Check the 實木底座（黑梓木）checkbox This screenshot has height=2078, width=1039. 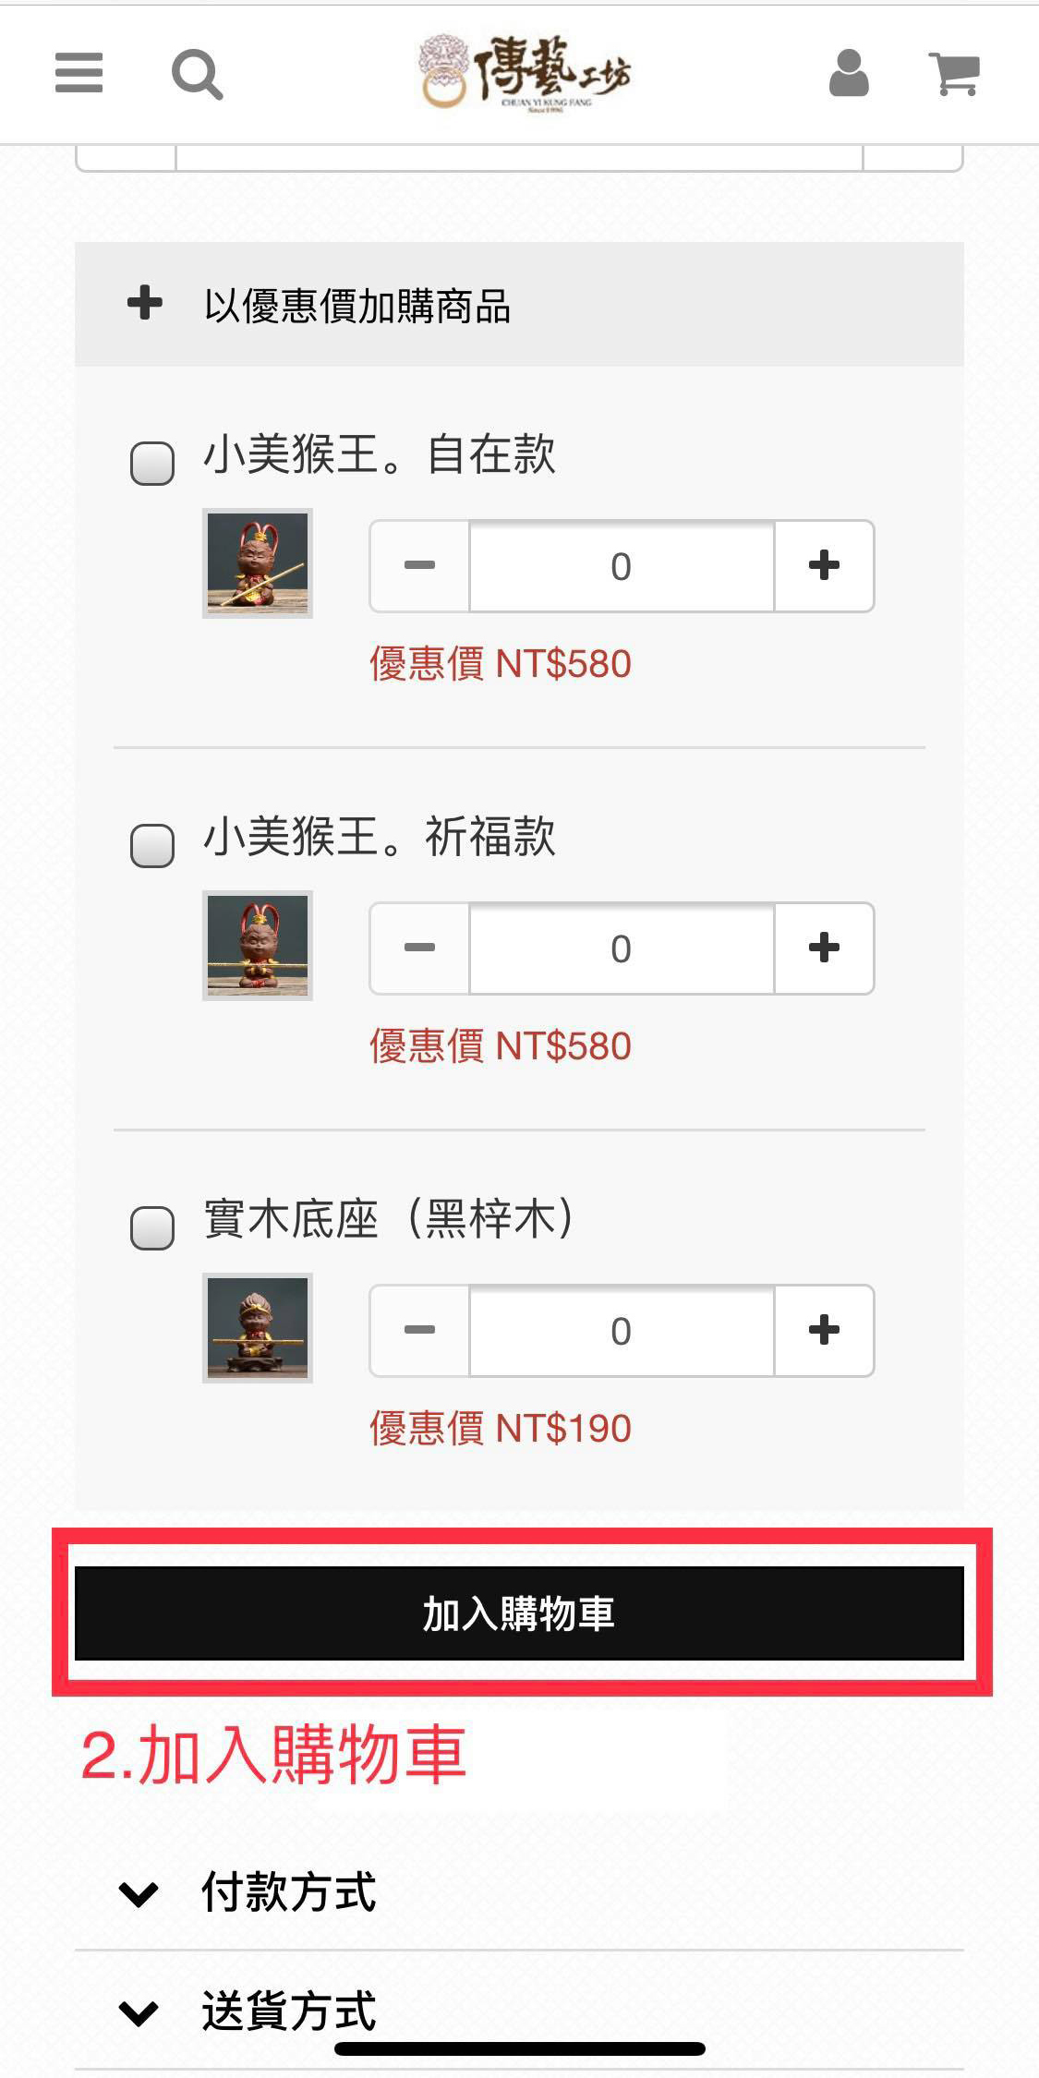click(152, 1228)
